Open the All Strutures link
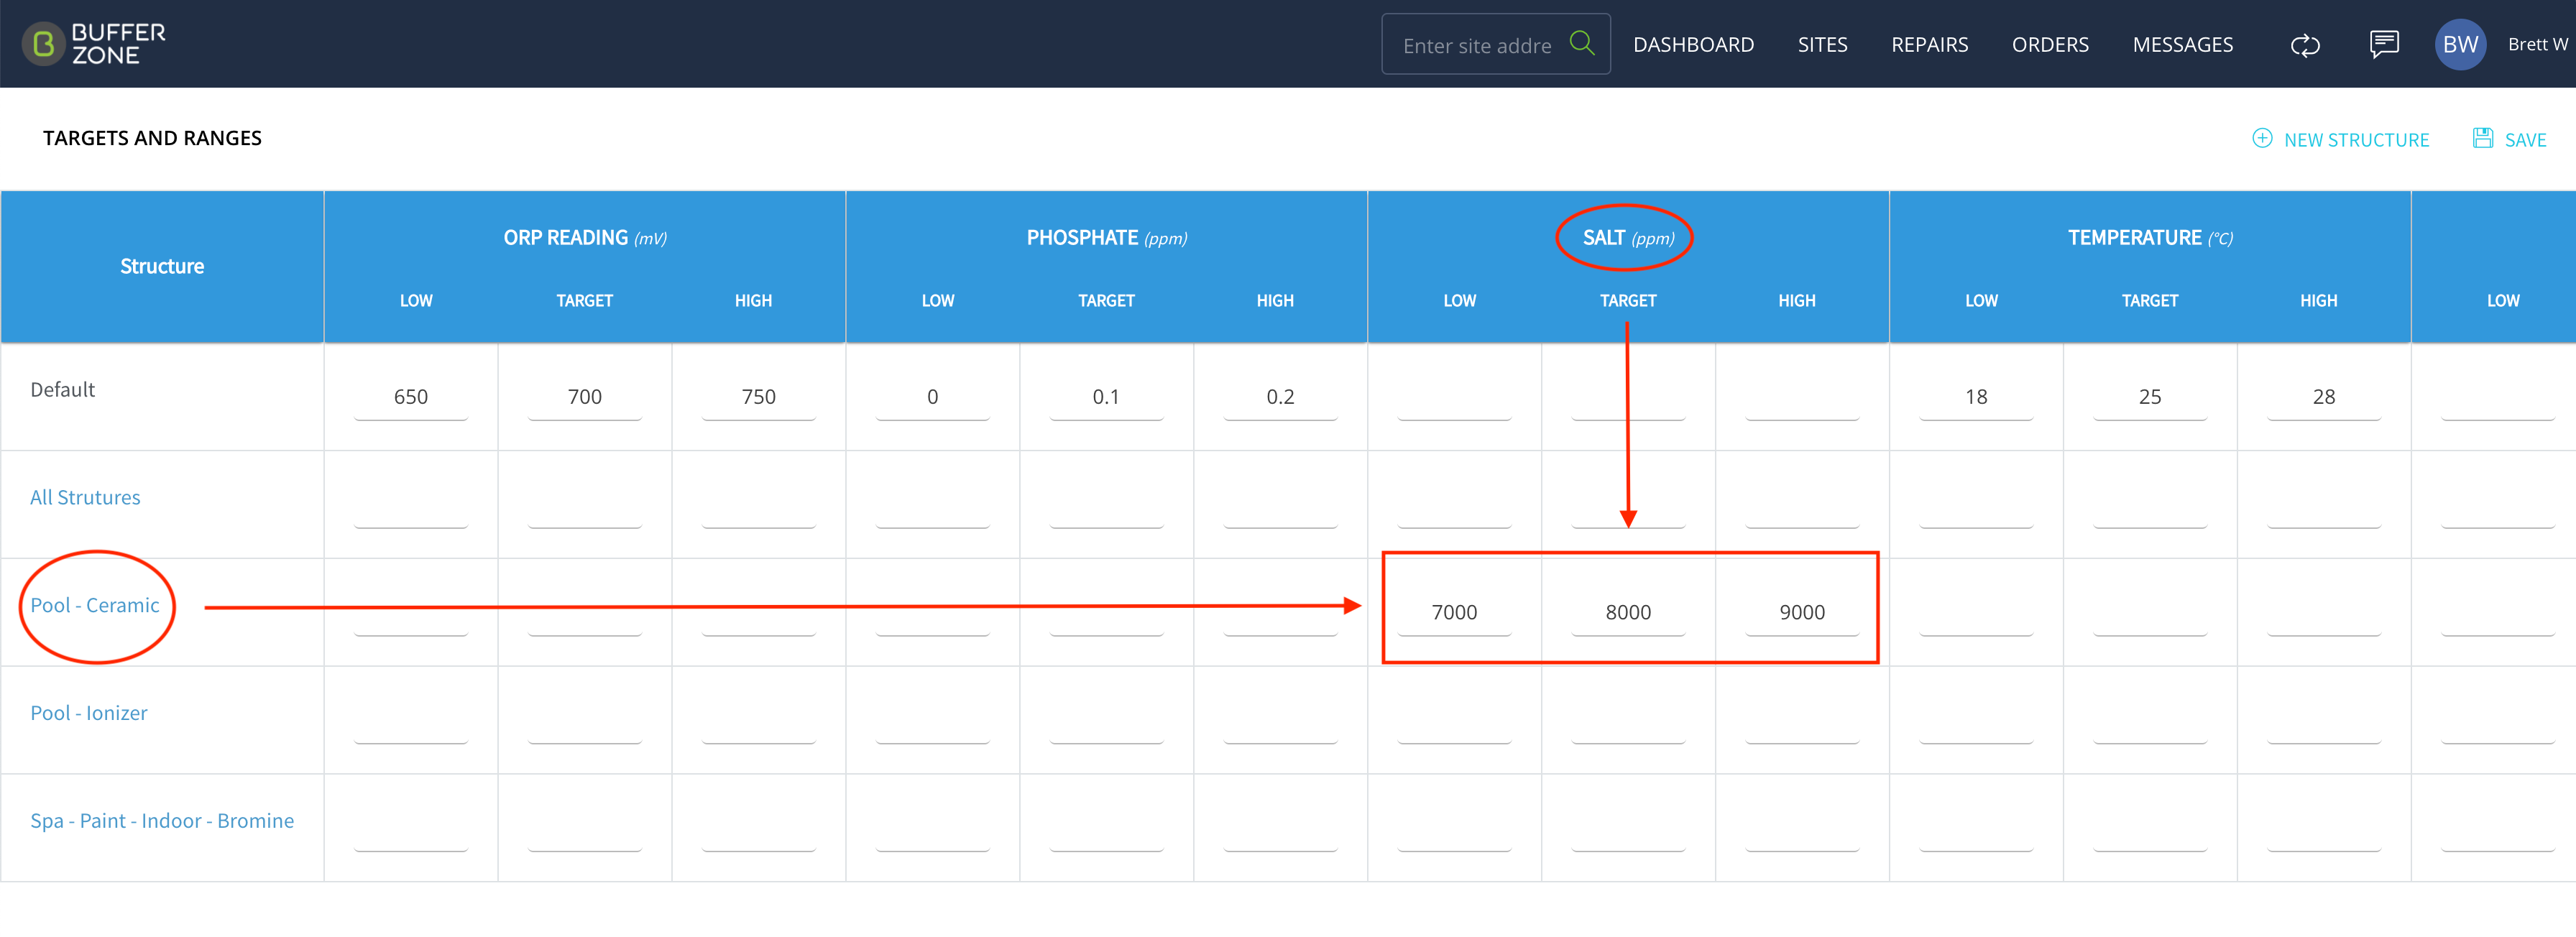The height and width of the screenshot is (937, 2576). coord(85,497)
